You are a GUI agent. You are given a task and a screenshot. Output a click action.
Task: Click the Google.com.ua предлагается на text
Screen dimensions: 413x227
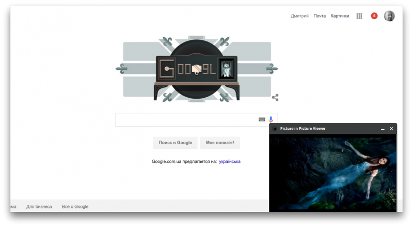[x=184, y=161]
